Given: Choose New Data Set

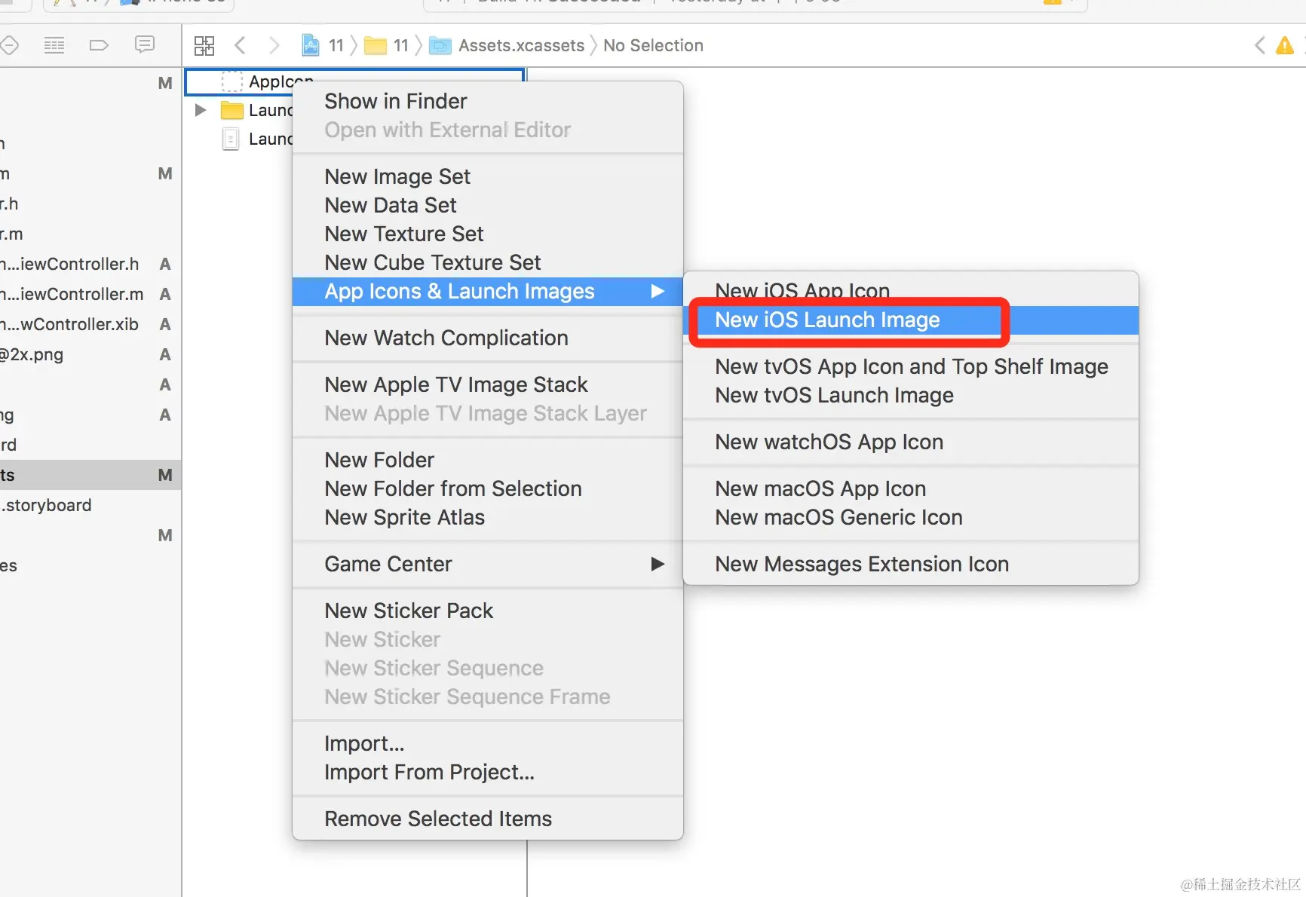Looking at the screenshot, I should pyautogui.click(x=487, y=206).
